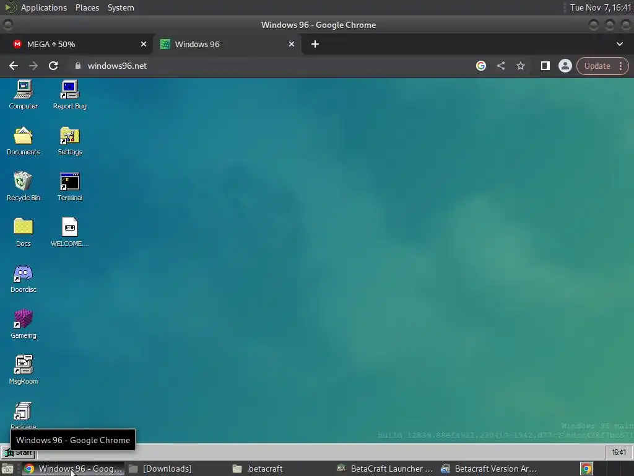Open the Chrome profile avatar menu

tap(565, 66)
